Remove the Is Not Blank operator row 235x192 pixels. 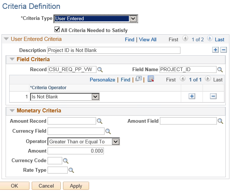tap(213, 96)
